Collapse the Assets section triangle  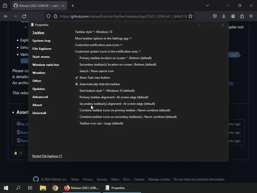[x=13, y=113]
